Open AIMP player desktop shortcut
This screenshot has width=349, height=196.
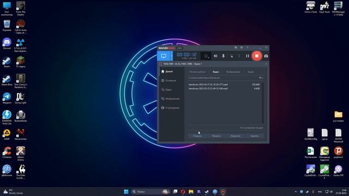(x=7, y=134)
